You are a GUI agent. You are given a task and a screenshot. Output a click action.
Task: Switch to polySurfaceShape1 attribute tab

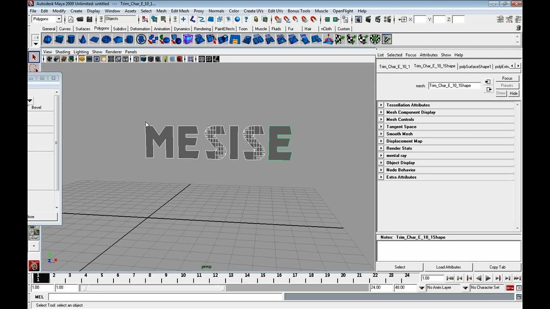475,67
